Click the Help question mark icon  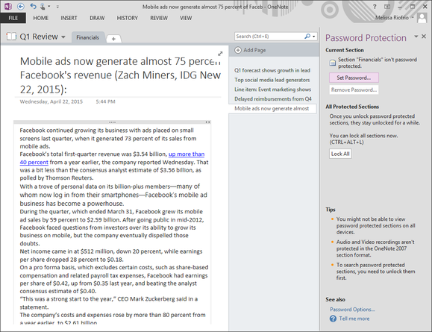click(375, 7)
